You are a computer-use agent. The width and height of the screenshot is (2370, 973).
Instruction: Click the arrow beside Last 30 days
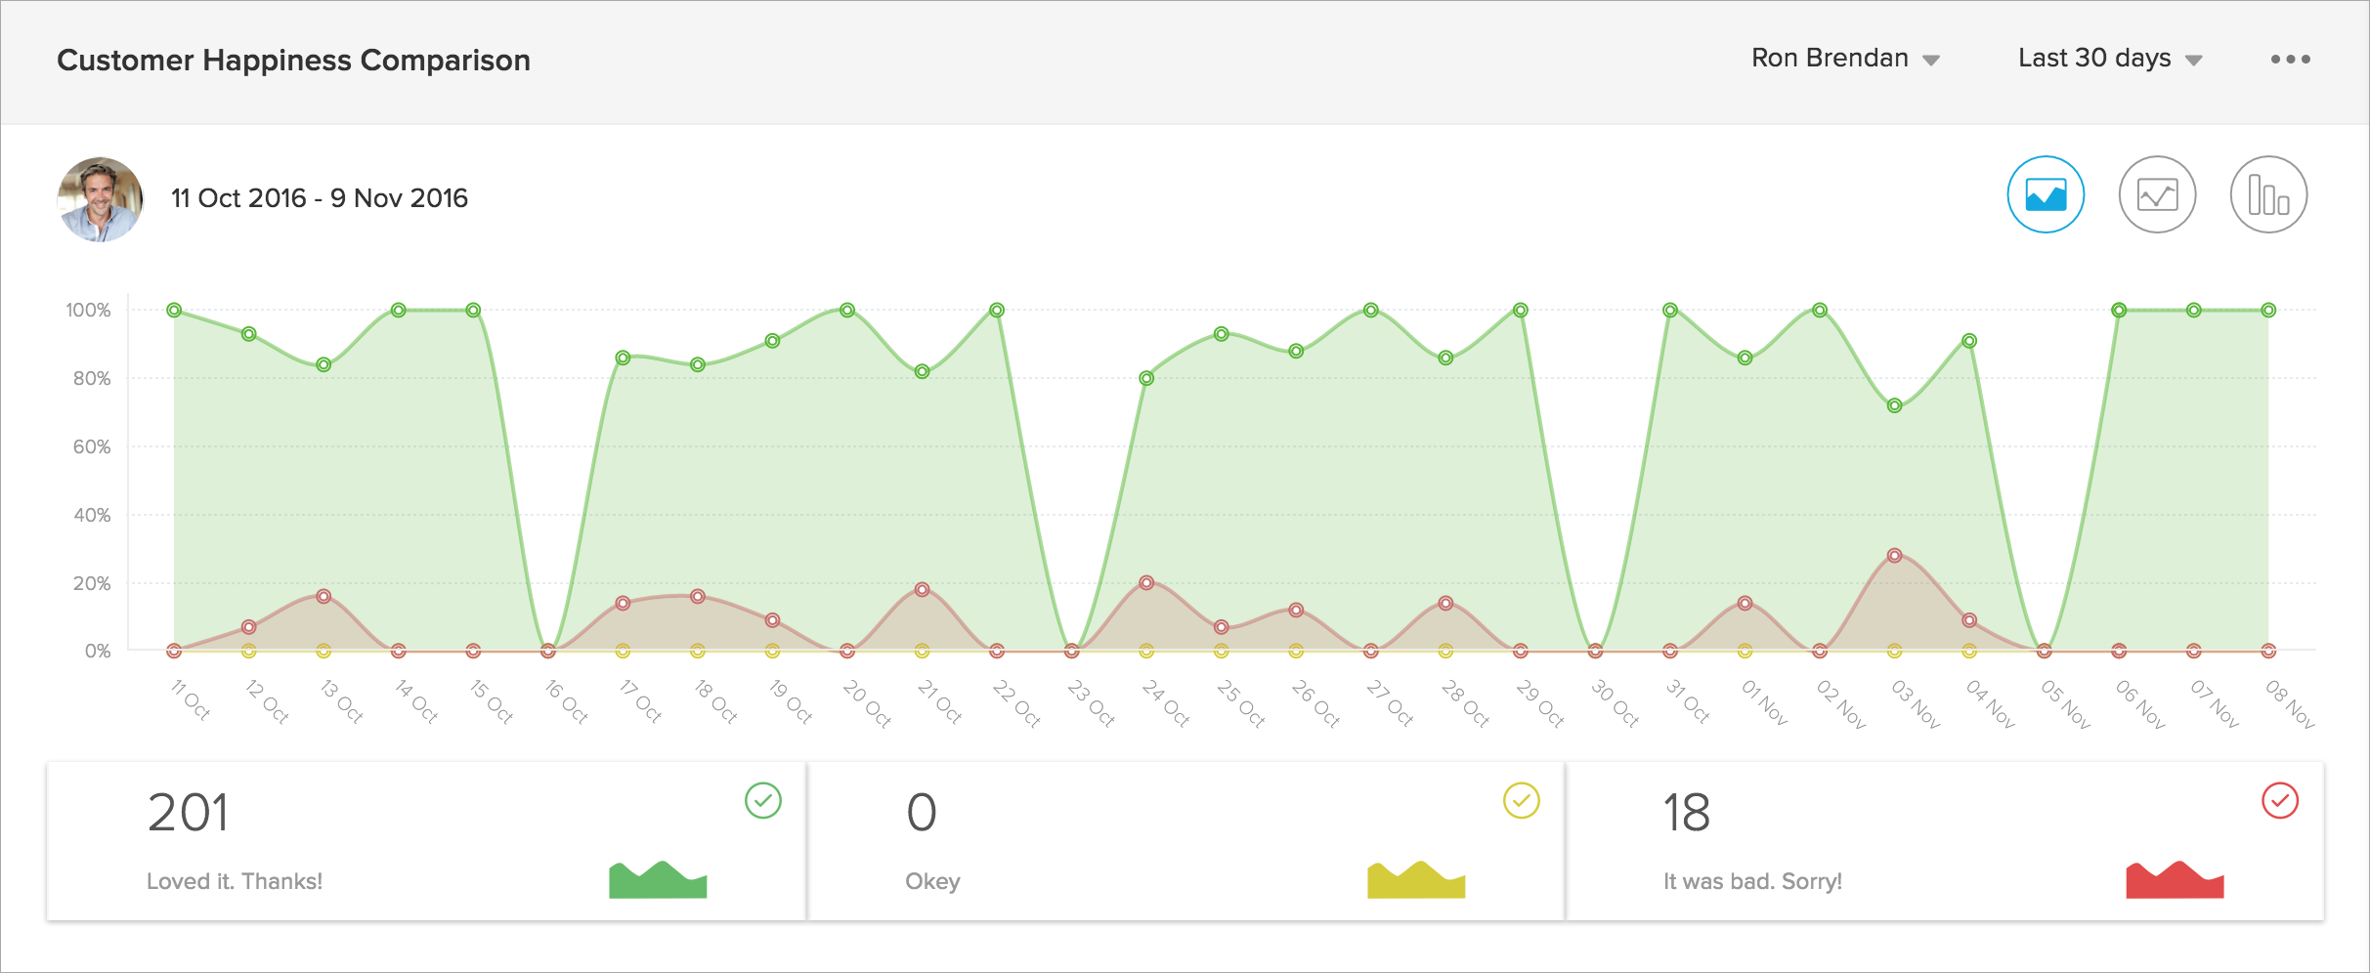[x=2194, y=61]
